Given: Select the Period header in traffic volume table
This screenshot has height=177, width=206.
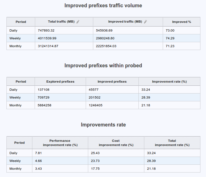Looking at the screenshot, I should (x=21, y=22).
